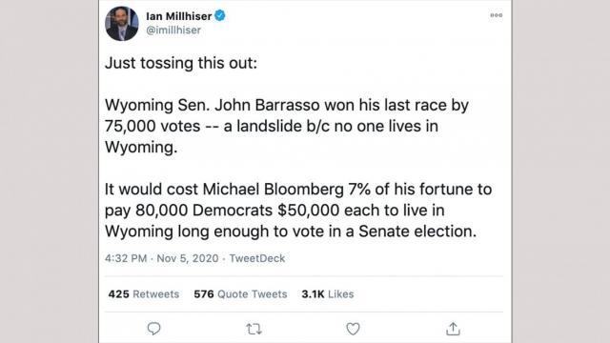
Task: Like the tweet with the heart icon
Action: point(353,329)
